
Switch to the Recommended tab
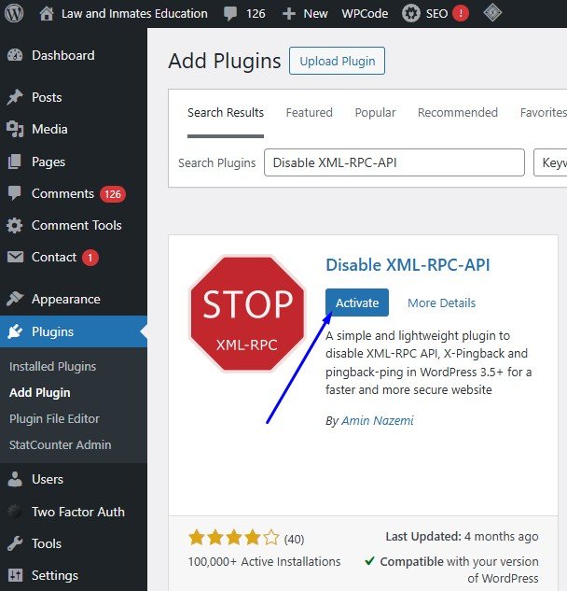click(x=458, y=113)
